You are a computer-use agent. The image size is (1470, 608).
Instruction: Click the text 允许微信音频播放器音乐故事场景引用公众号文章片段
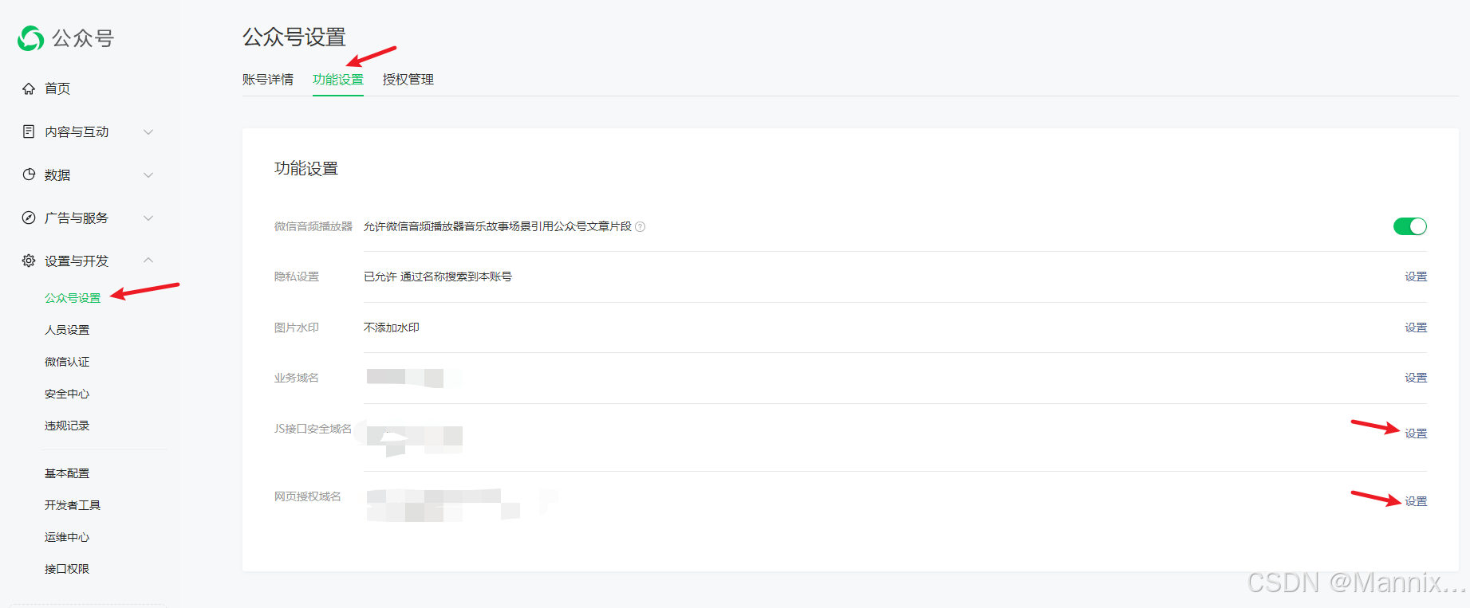pyautogui.click(x=498, y=226)
